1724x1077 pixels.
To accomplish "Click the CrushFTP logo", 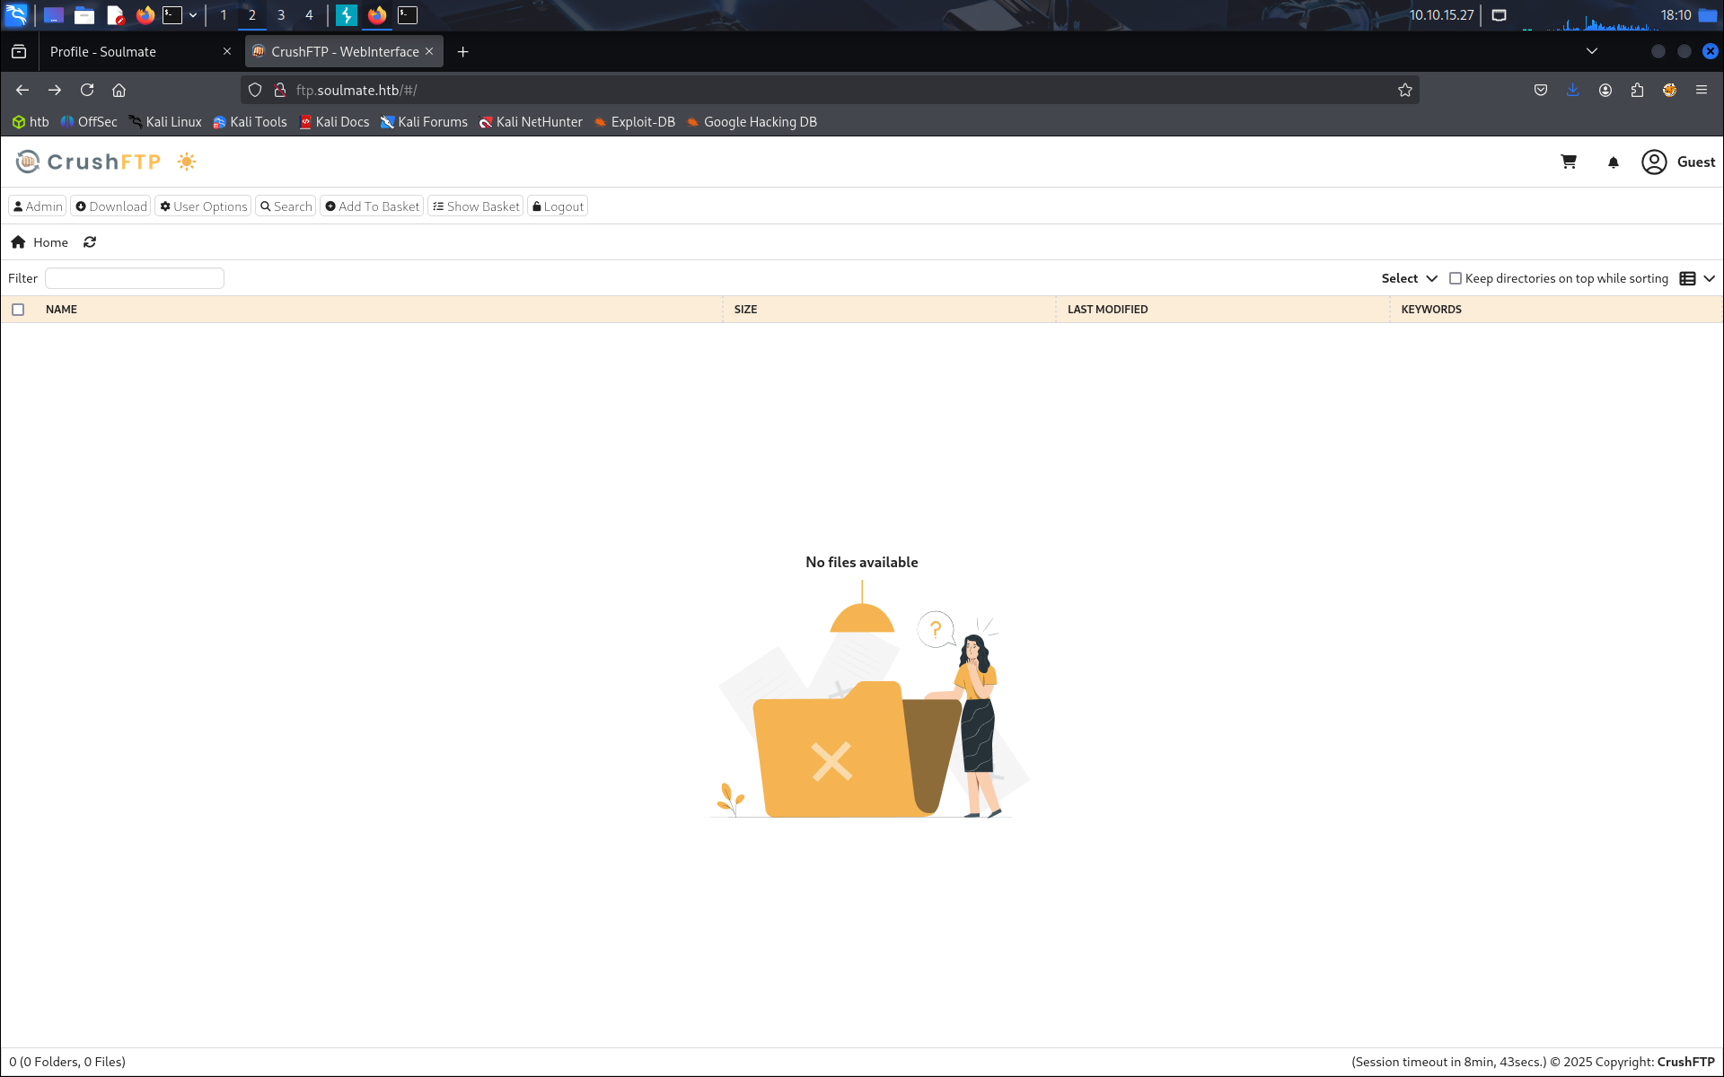I will pyautogui.click(x=88, y=162).
